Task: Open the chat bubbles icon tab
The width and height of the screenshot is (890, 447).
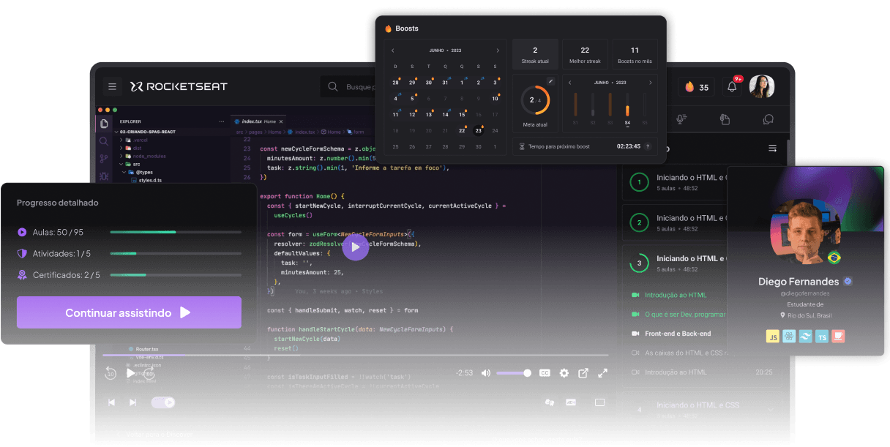Action: [x=768, y=119]
